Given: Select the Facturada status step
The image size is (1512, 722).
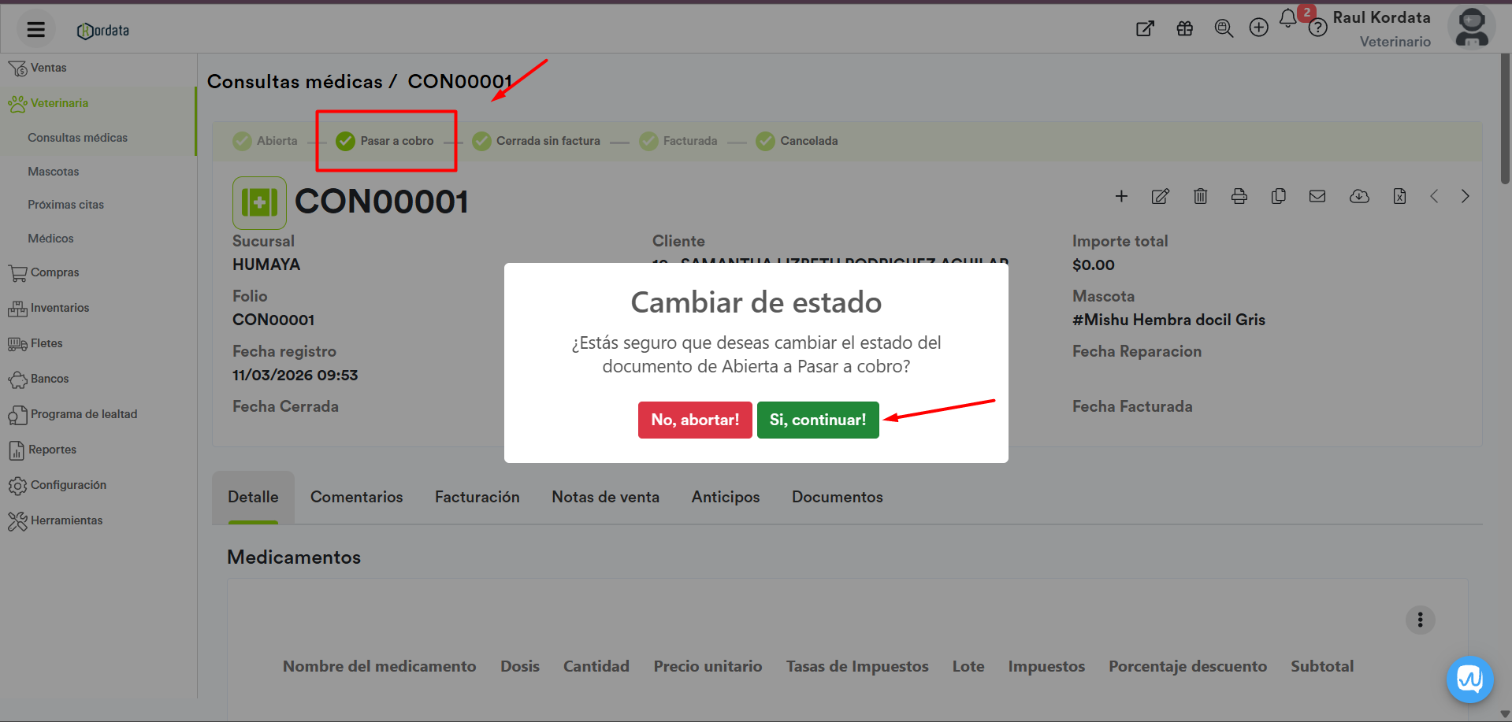Looking at the screenshot, I should pos(679,141).
